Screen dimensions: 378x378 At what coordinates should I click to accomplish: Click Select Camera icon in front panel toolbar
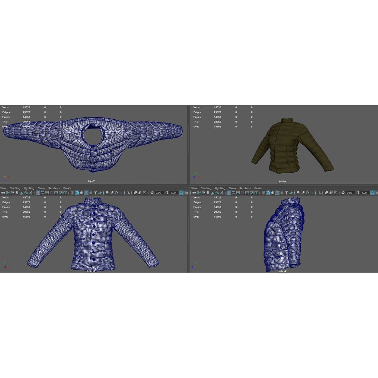pyautogui.click(x=3, y=192)
